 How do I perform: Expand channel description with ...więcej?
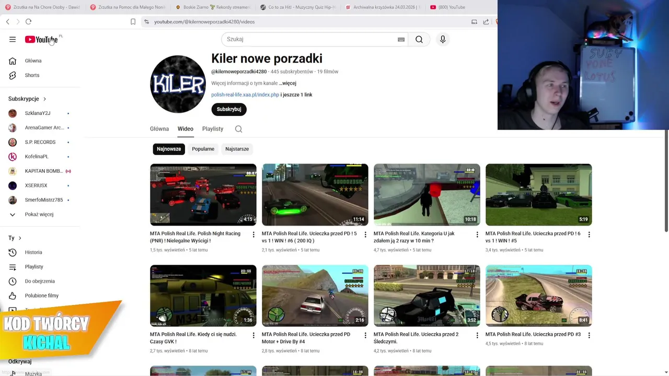[287, 83]
